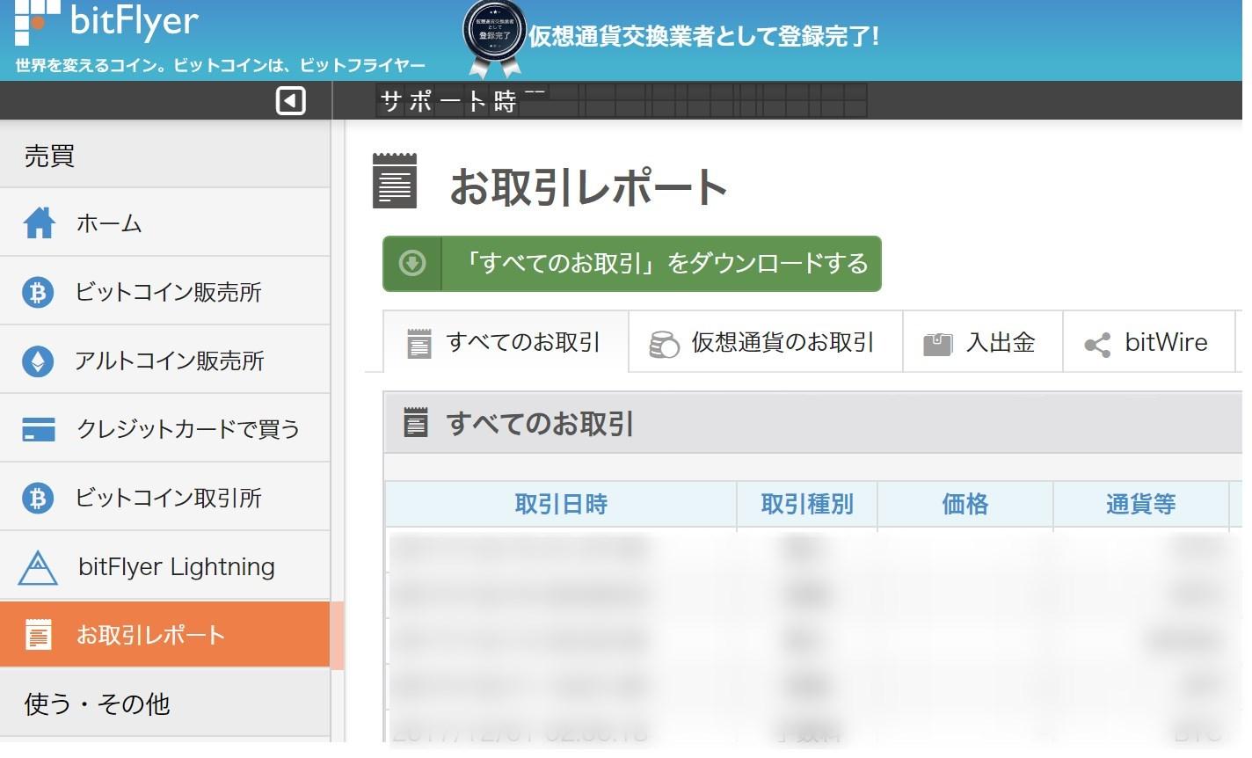Select お取引レポート in the sidebar

click(165, 635)
